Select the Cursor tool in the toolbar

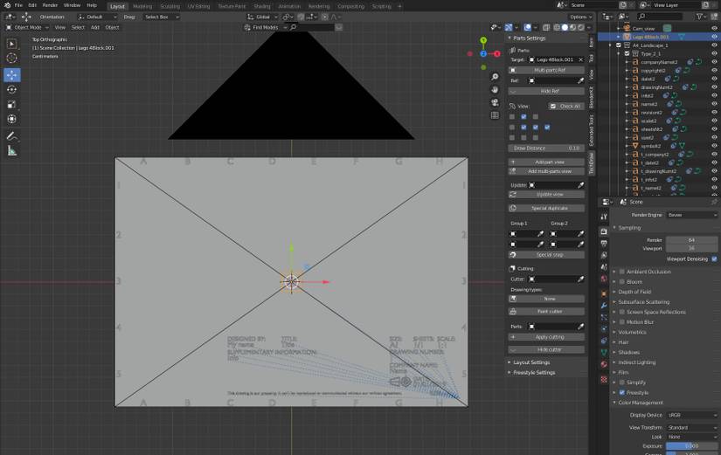[12, 58]
